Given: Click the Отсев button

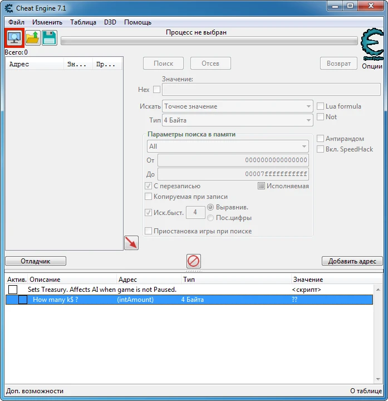Looking at the screenshot, I should click(x=210, y=63).
